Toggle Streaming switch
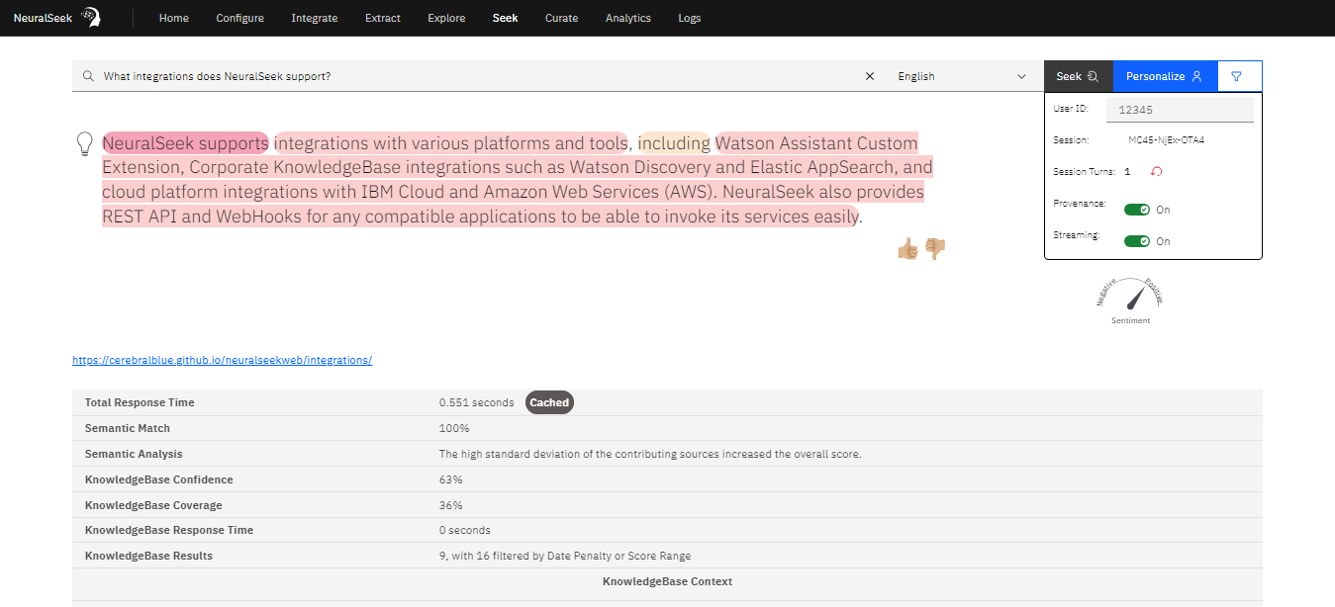1335x607 pixels. coord(1137,241)
